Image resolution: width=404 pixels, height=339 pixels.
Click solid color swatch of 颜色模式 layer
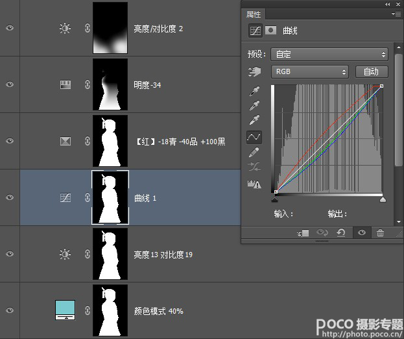pos(65,310)
